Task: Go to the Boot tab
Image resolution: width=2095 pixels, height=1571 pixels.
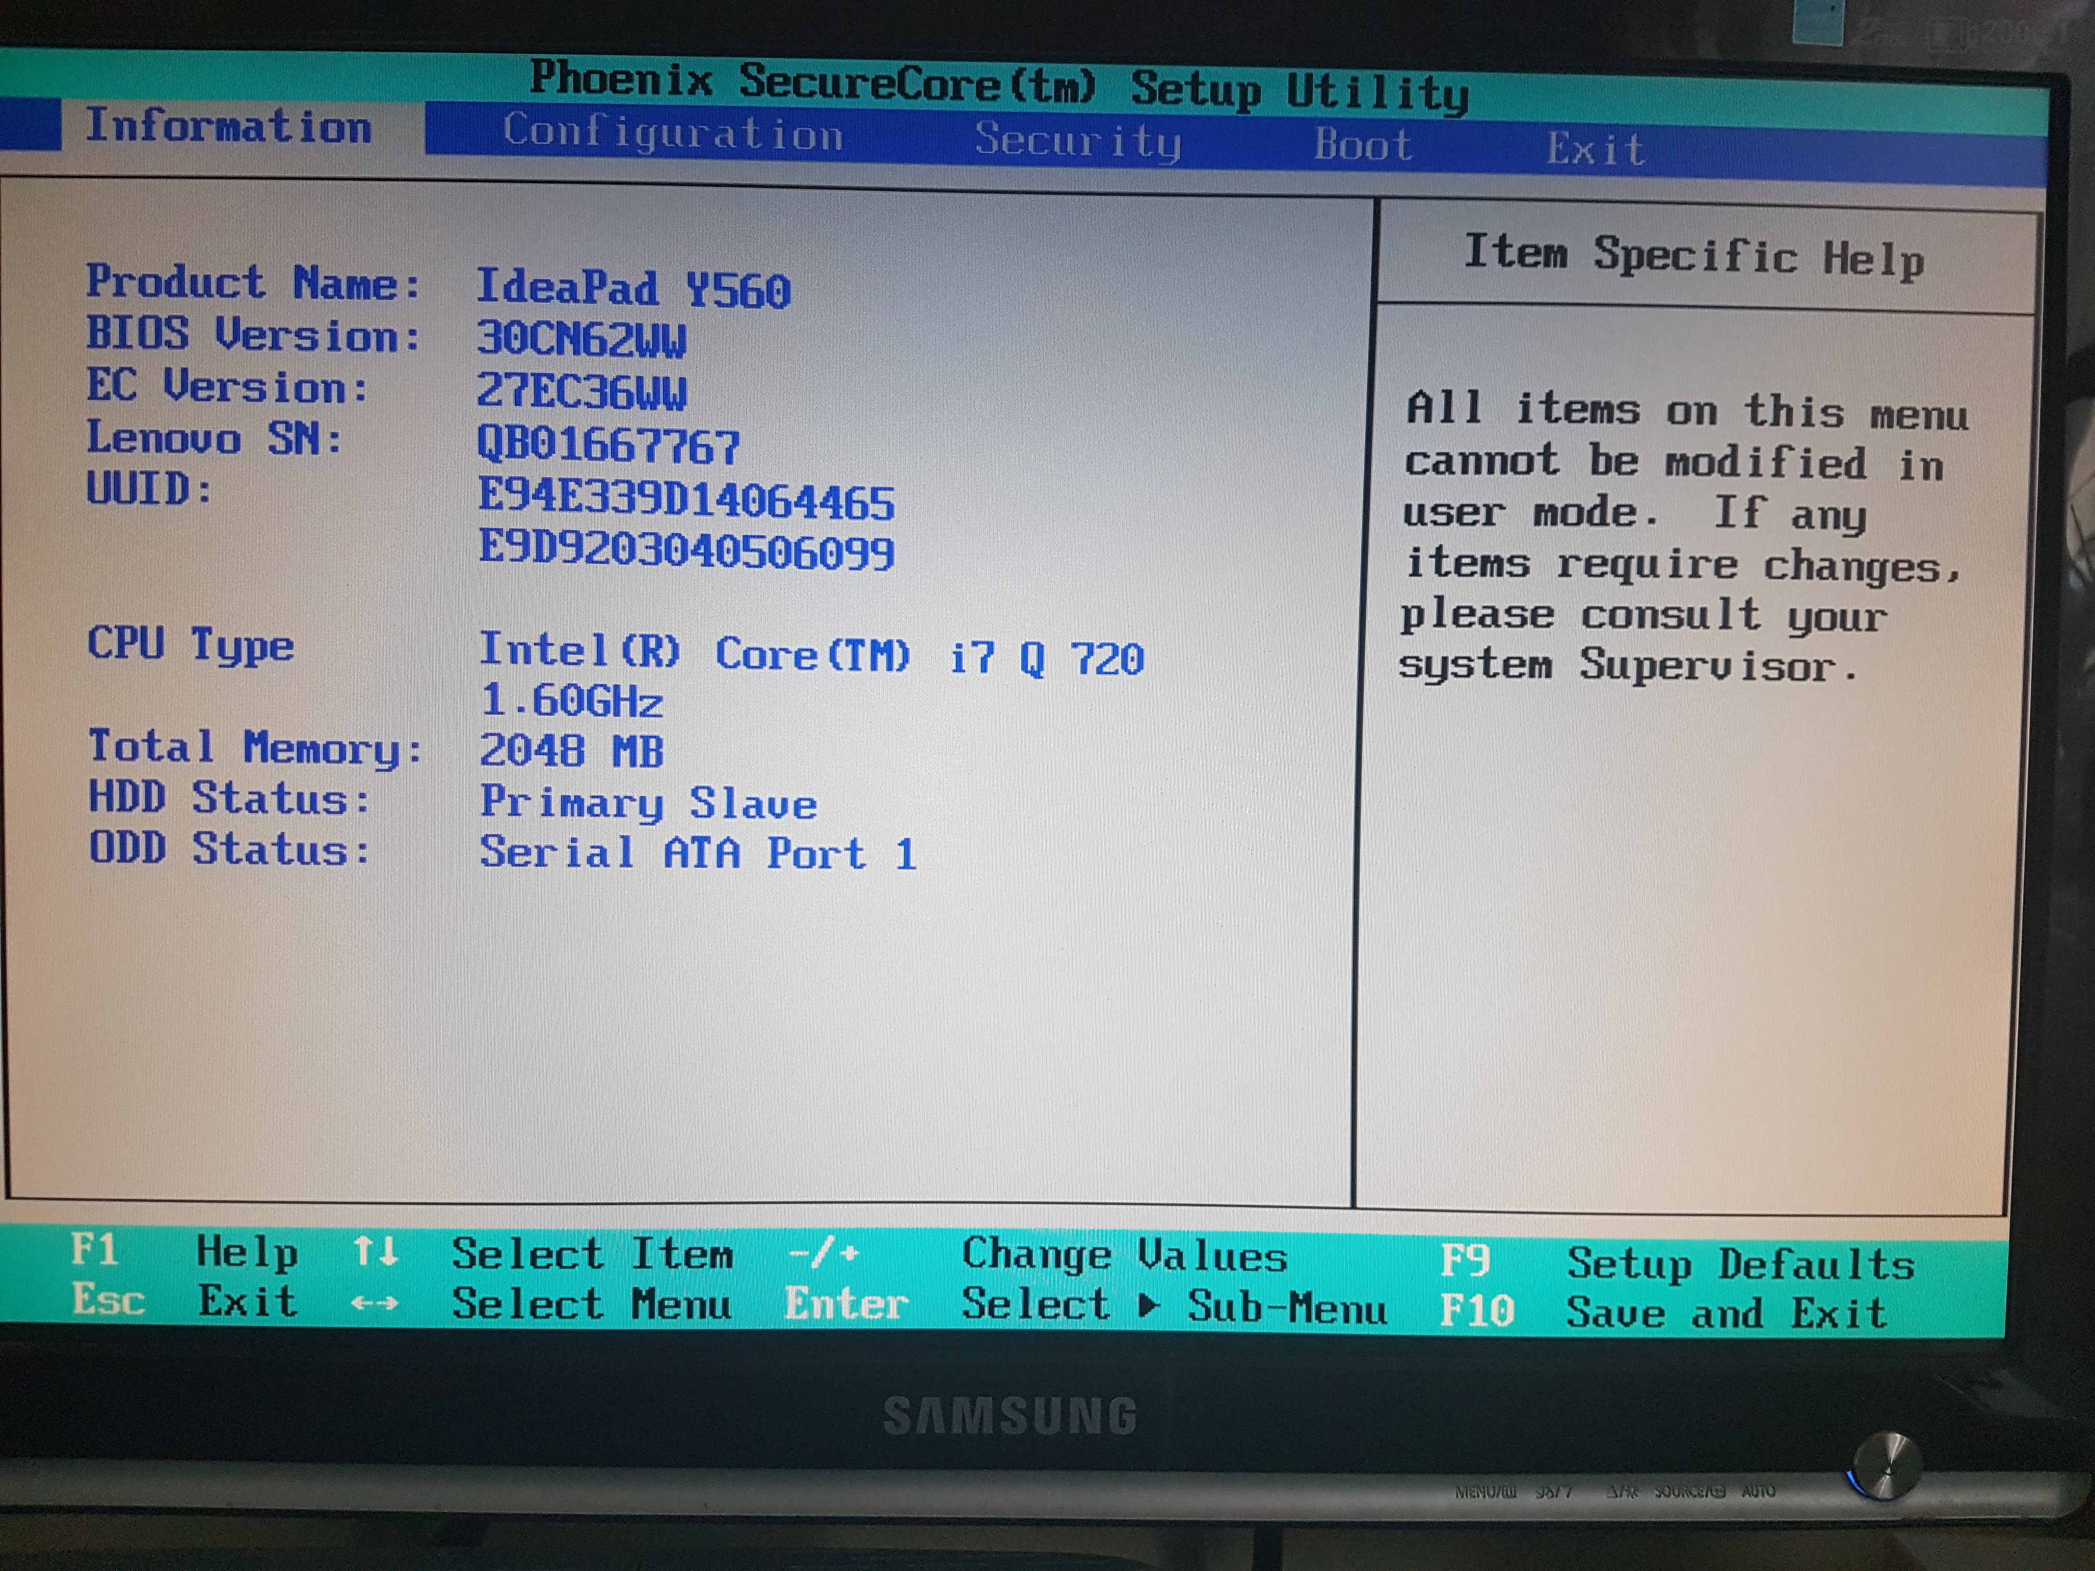Action: point(1363,145)
